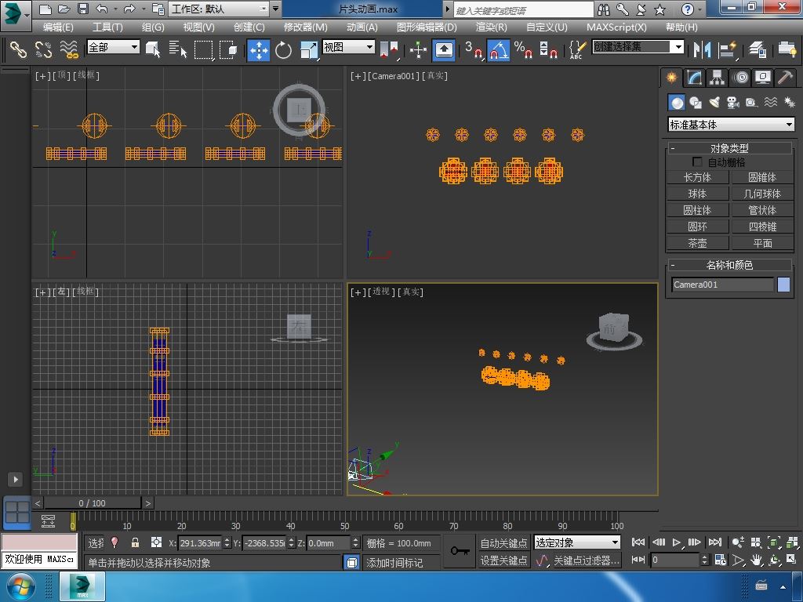The image size is (803, 602).
Task: Open the Modify panel tab
Action: (x=694, y=78)
